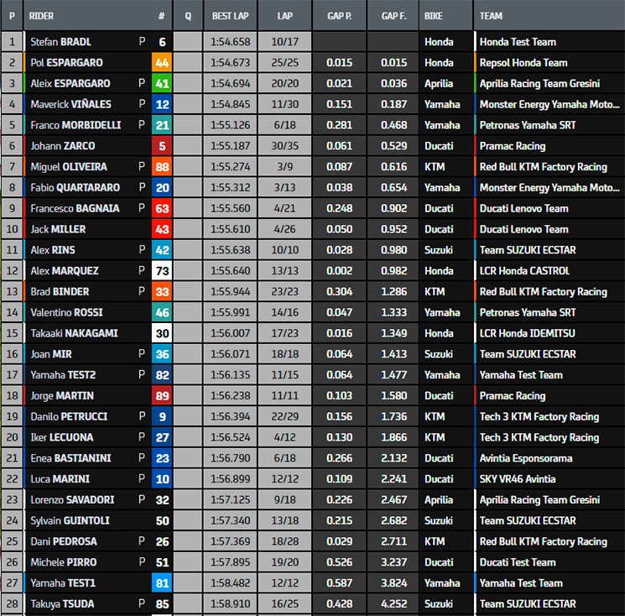Select the TEAM column header

[491, 16]
